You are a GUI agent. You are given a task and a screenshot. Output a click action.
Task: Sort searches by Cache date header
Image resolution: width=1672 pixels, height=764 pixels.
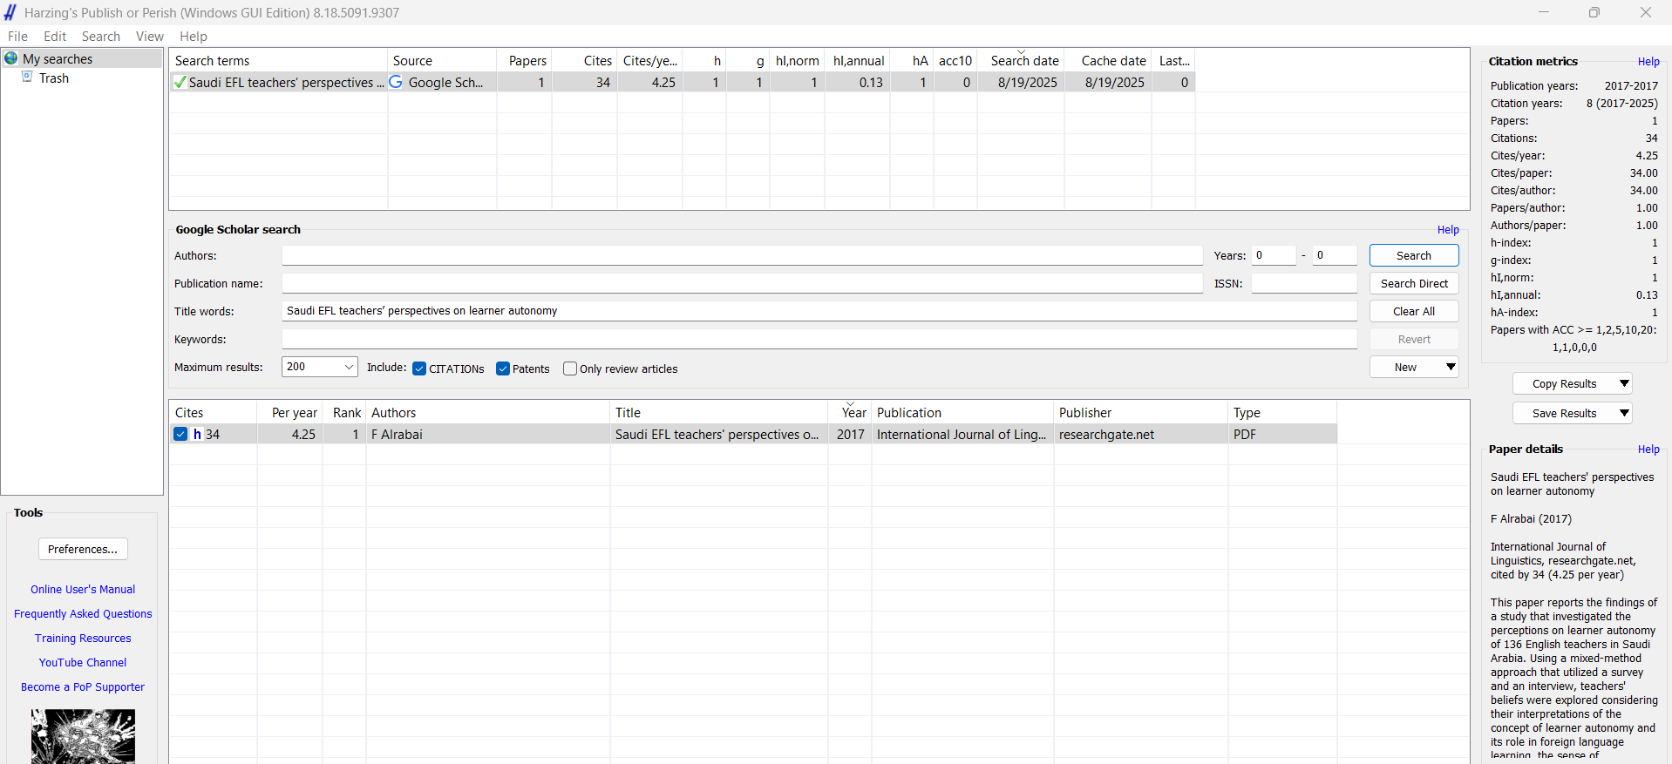1109,60
